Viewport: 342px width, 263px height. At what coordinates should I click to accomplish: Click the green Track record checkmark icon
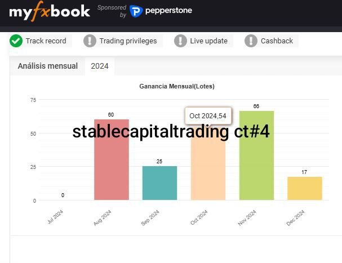[16, 41]
